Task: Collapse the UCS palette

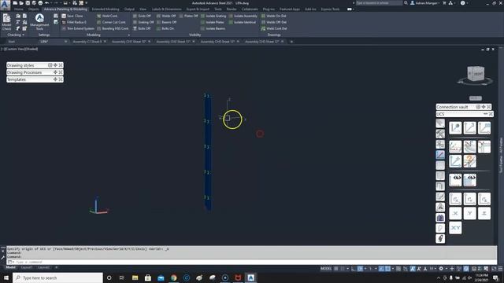Action: 485,114
